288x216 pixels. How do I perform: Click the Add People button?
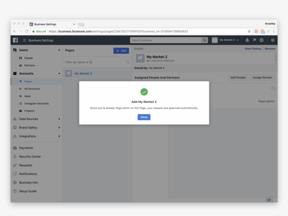coord(238,78)
